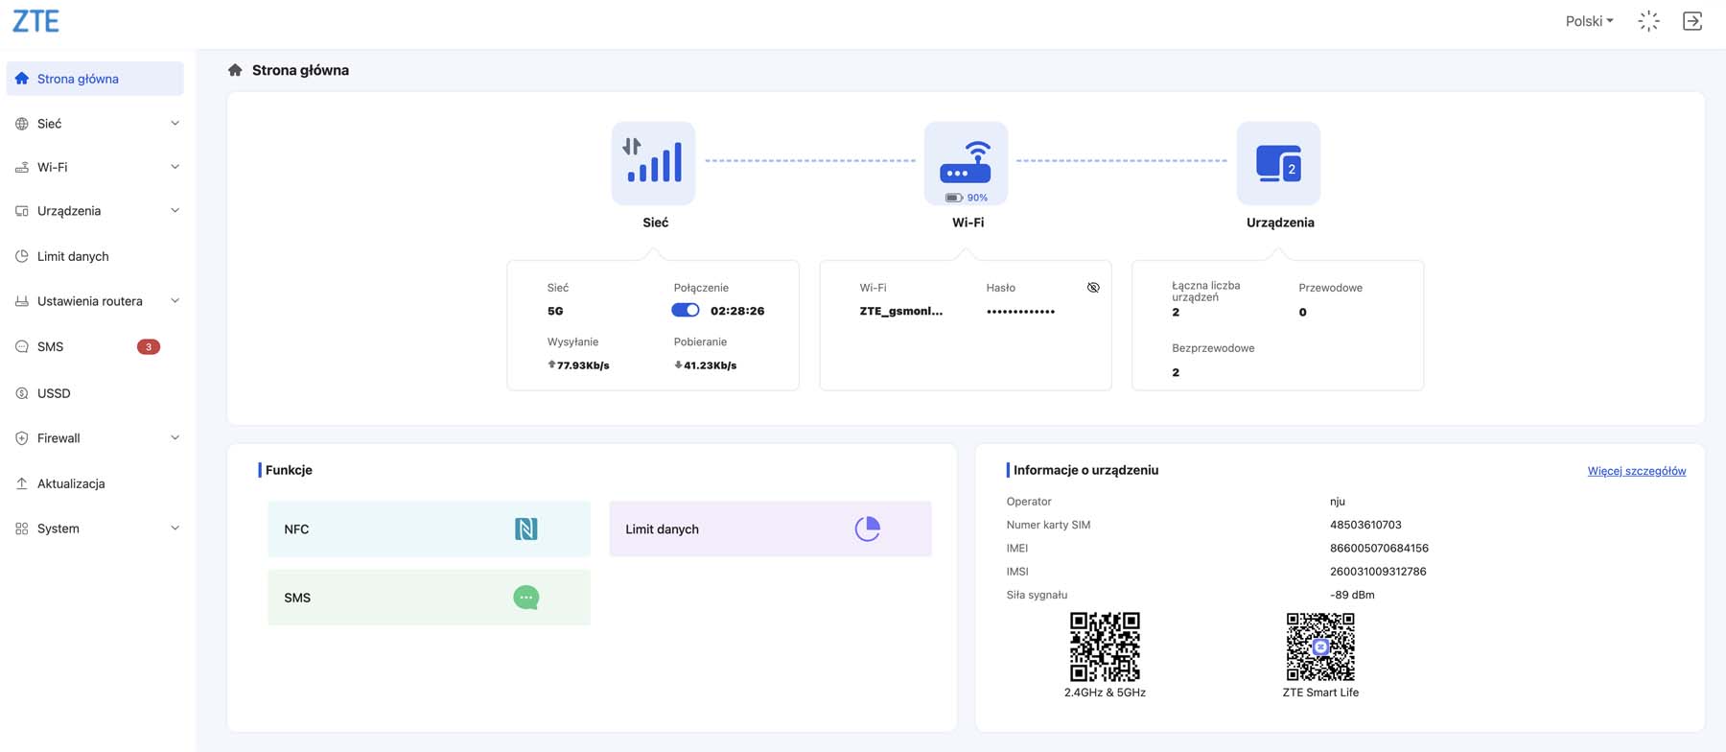Expand the Sieć sidebar chevron
The image size is (1726, 752).
coord(175,123)
